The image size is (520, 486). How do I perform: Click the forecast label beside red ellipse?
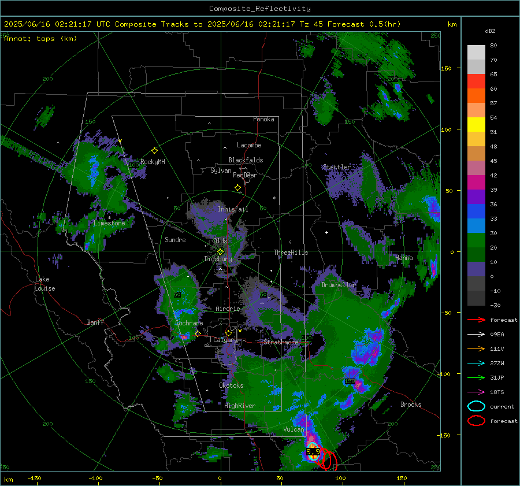tap(504, 421)
